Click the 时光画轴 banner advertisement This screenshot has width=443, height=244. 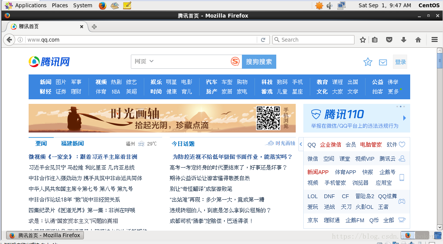point(162,118)
